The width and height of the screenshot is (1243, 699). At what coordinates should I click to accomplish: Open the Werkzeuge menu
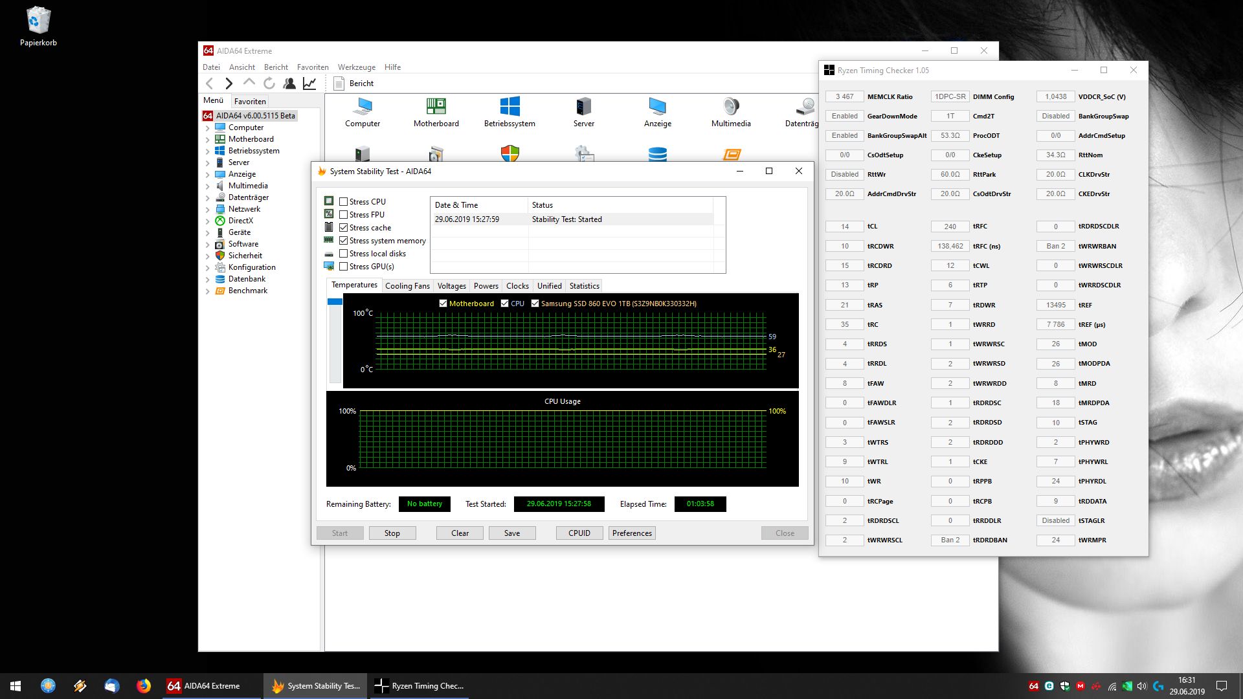(x=356, y=67)
